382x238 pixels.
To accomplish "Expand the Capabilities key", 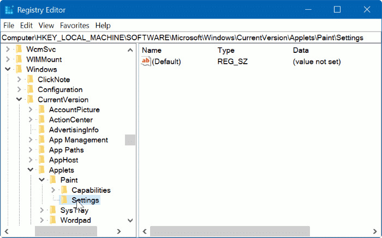I will click(x=53, y=190).
